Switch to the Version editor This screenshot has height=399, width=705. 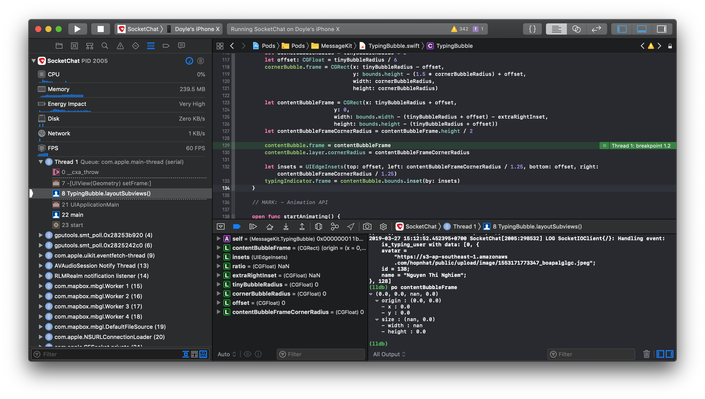(x=596, y=29)
